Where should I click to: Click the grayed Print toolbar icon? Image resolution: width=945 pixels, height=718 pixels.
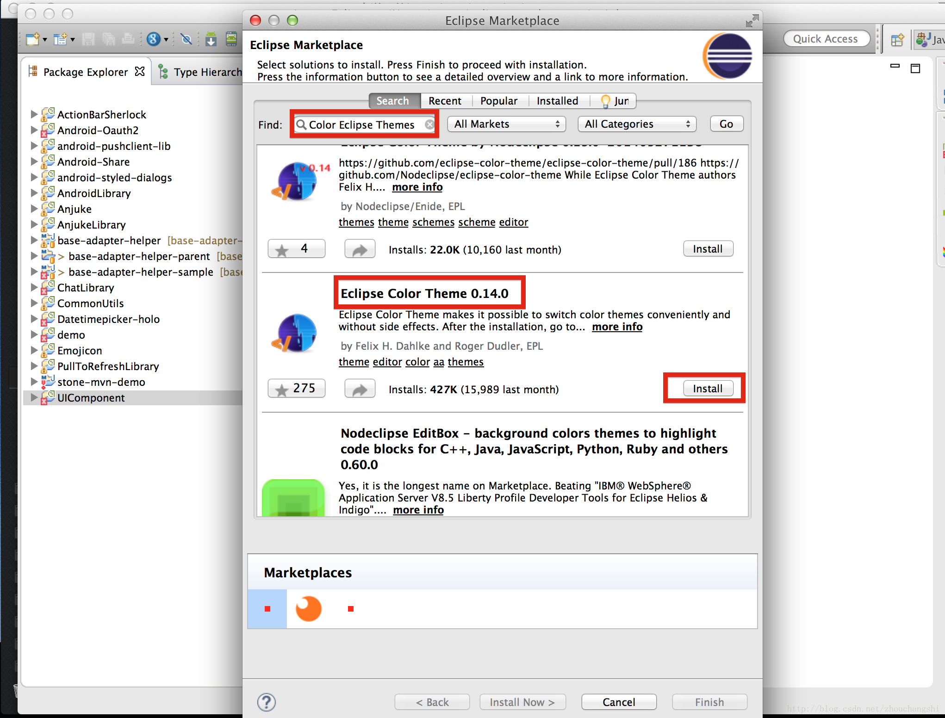pos(128,39)
